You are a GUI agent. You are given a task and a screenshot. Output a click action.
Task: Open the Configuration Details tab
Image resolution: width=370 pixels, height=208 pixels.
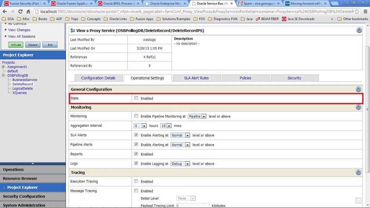pyautogui.click(x=98, y=78)
